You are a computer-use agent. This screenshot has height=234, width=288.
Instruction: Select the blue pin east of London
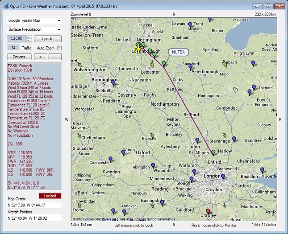tap(223, 177)
